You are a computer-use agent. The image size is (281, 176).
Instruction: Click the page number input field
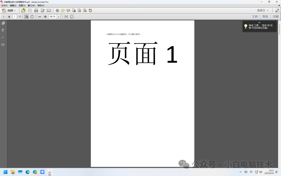[15, 16]
